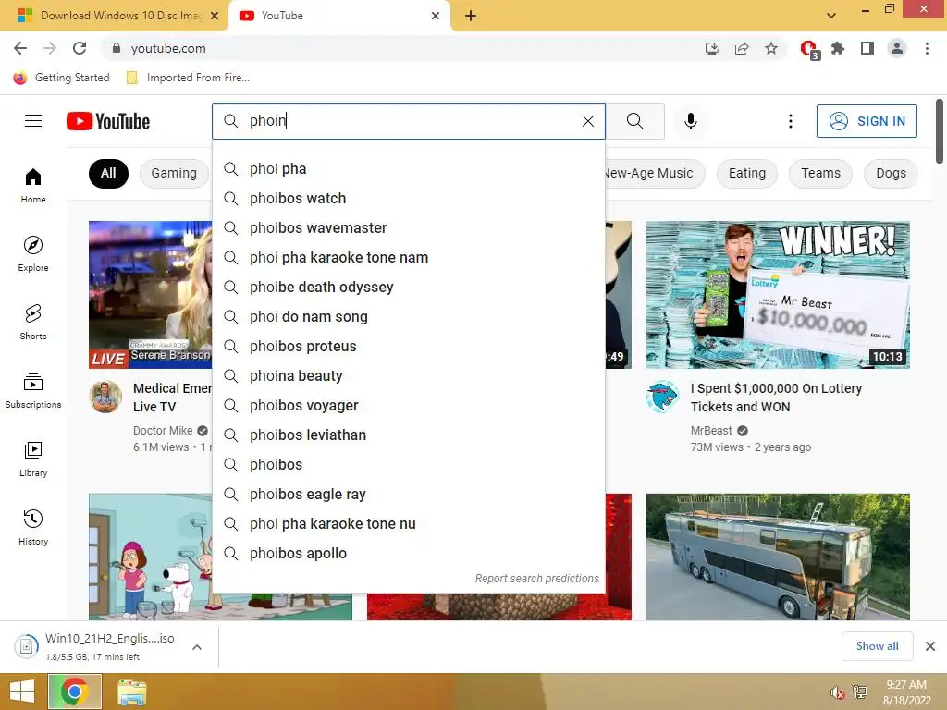Clear the search box with the X icon
This screenshot has height=710, width=947.
(x=587, y=121)
